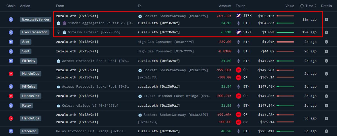Open details icon for the 15m ago transaction
This screenshot has height=136, width=337.
tap(326, 20)
